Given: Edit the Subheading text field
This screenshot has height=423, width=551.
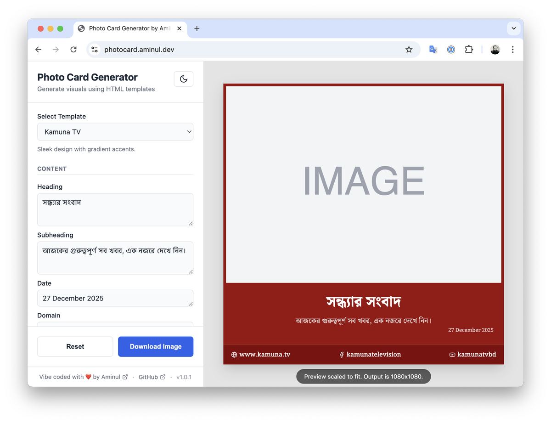Looking at the screenshot, I should click(x=115, y=258).
